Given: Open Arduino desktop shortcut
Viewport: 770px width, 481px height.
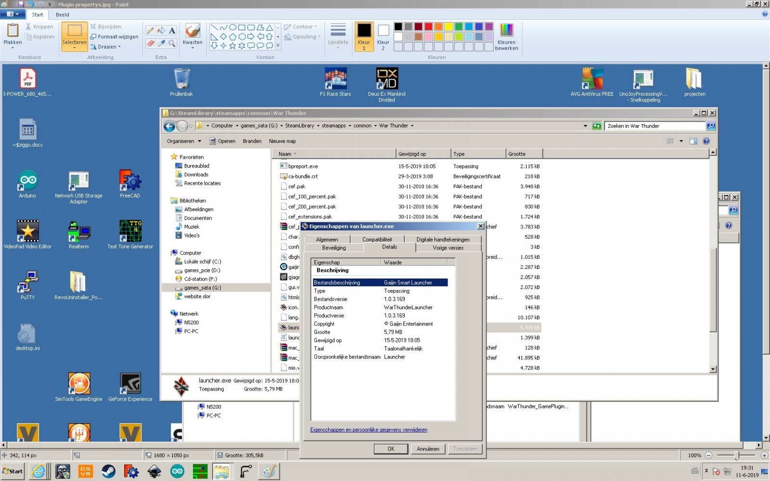Looking at the screenshot, I should (27, 184).
